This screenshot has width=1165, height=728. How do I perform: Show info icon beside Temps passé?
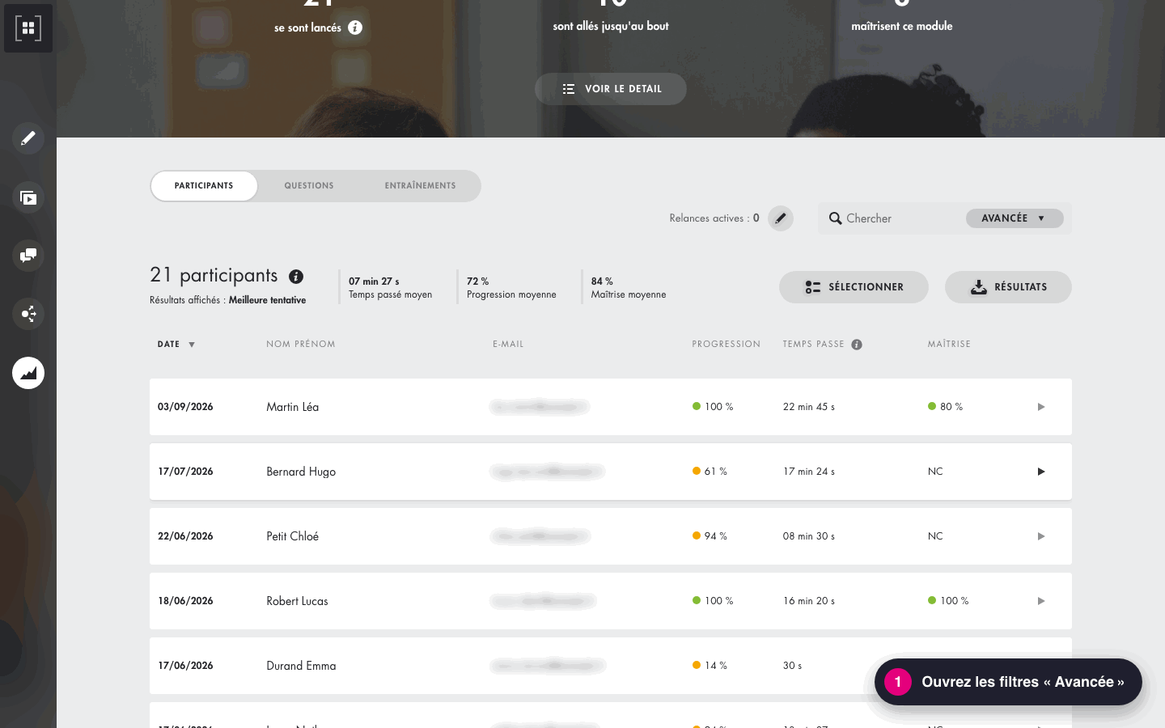pyautogui.click(x=857, y=345)
